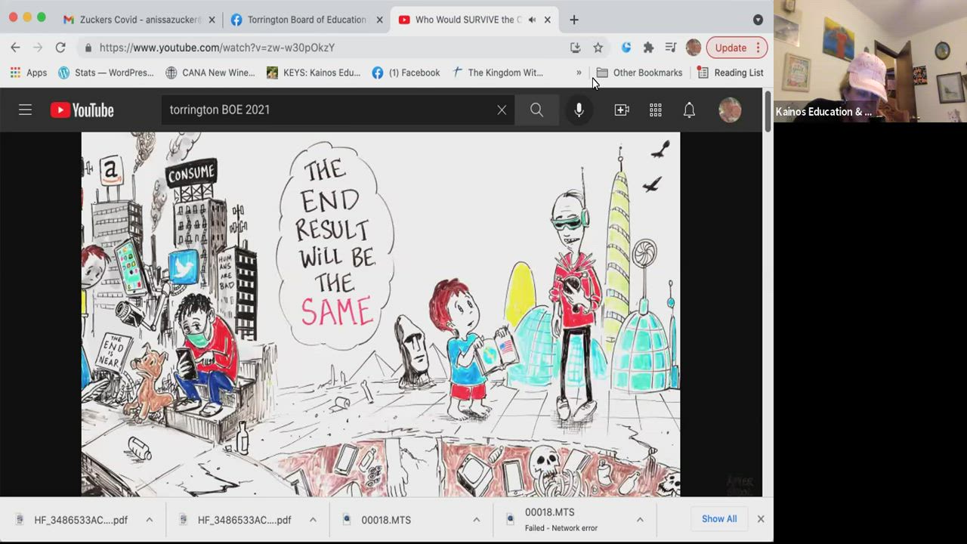Click the YouTube logo to go home
967x544 pixels.
point(82,110)
